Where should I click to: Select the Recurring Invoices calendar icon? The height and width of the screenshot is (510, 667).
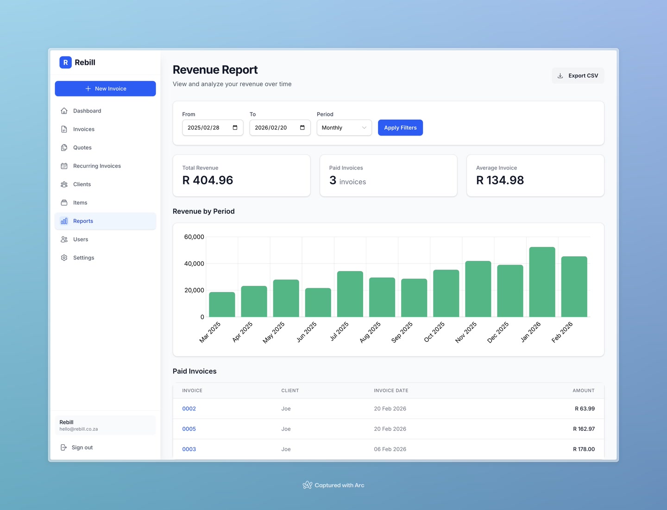(x=64, y=166)
